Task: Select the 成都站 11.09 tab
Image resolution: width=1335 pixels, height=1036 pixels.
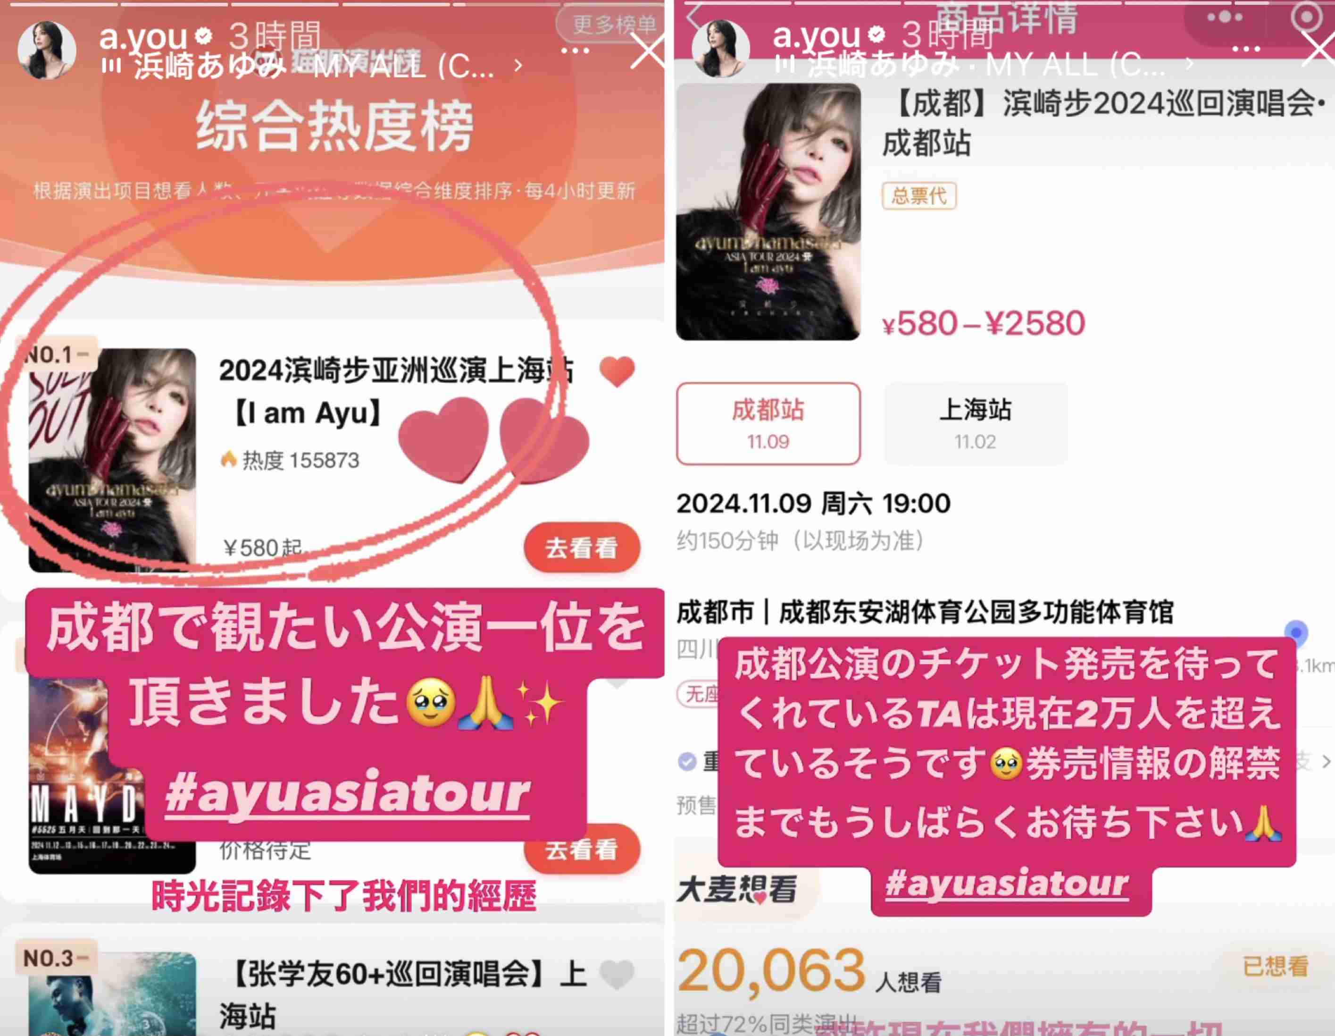Action: click(x=768, y=423)
